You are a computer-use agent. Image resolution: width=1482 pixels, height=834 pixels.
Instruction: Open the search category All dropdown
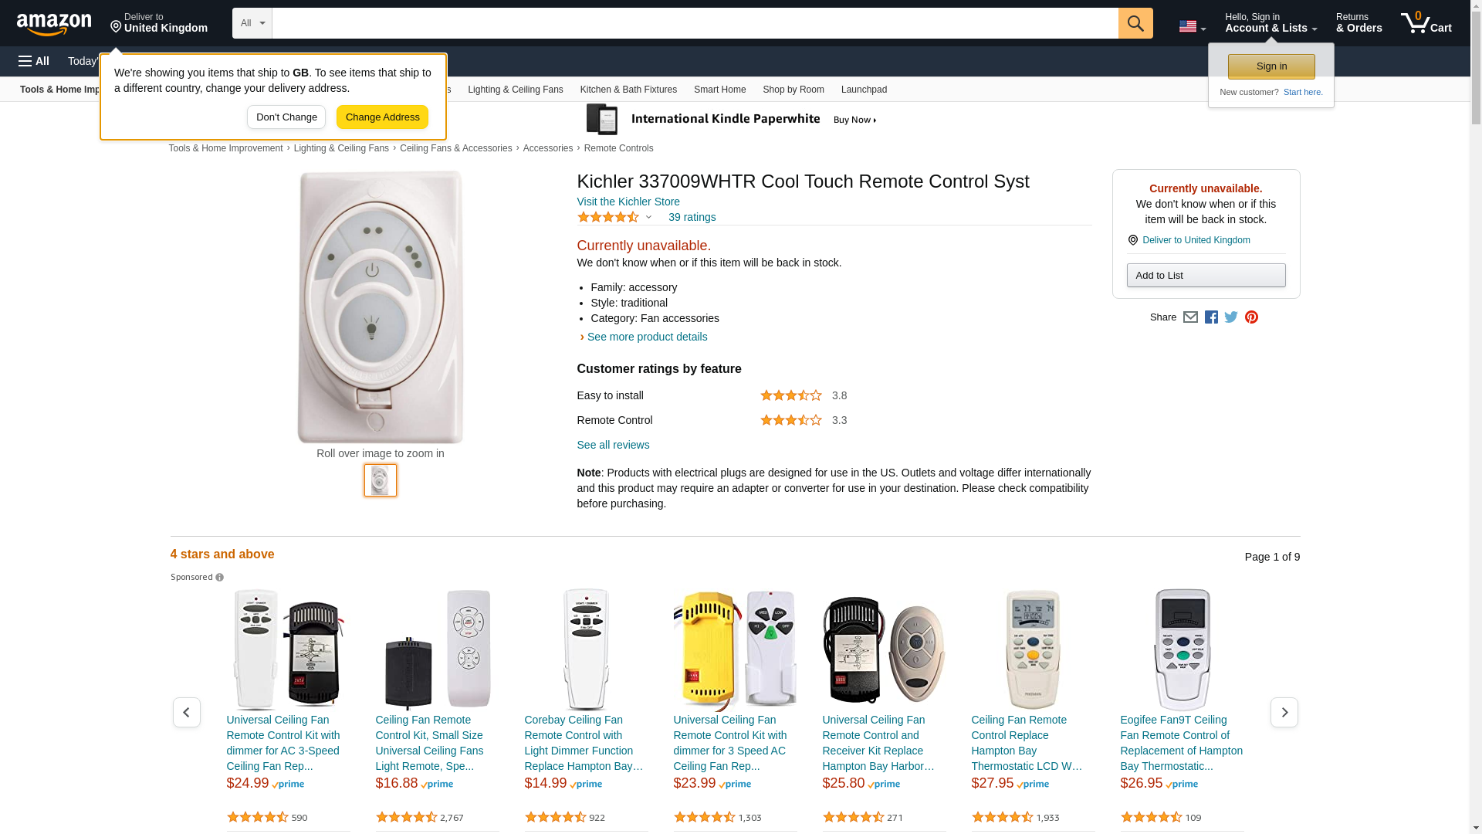tap(252, 23)
